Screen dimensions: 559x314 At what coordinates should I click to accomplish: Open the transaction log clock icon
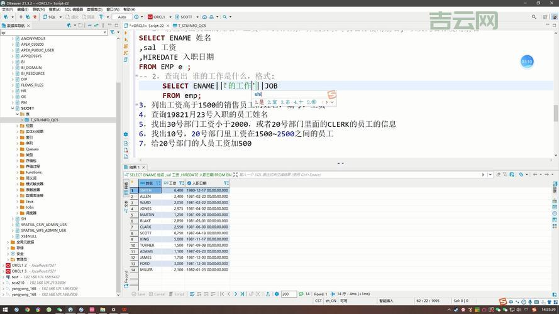(136, 17)
